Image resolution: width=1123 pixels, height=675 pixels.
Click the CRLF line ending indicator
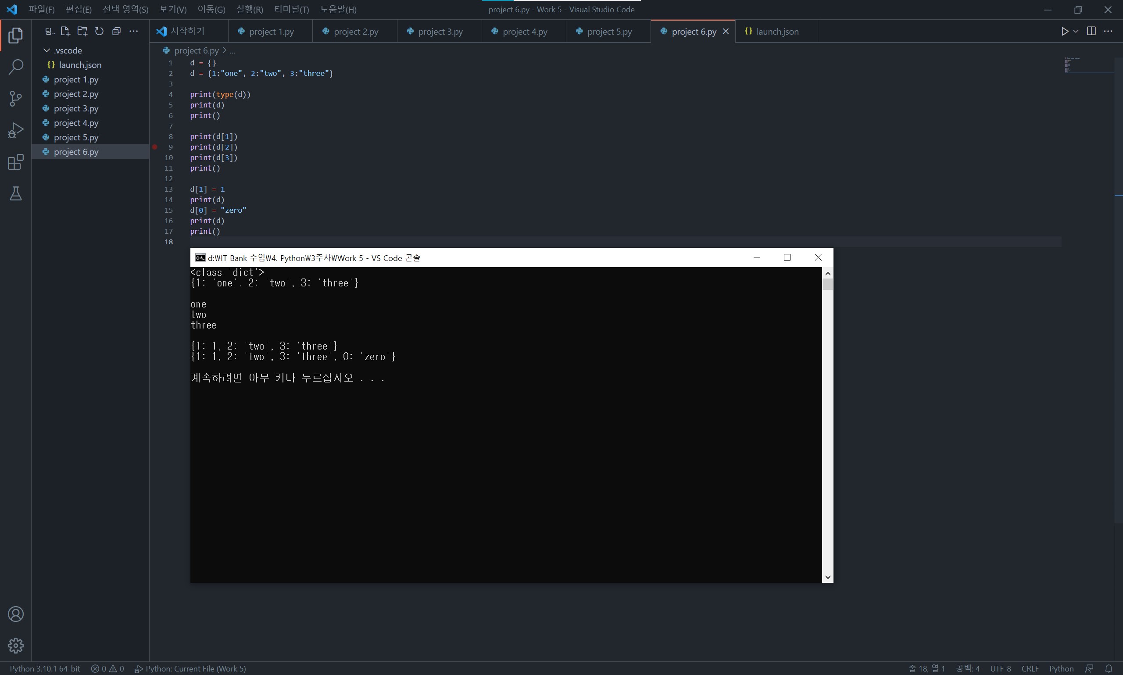point(1030,668)
